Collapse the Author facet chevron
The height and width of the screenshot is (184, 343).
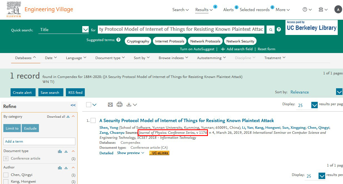pyautogui.click(x=73, y=168)
